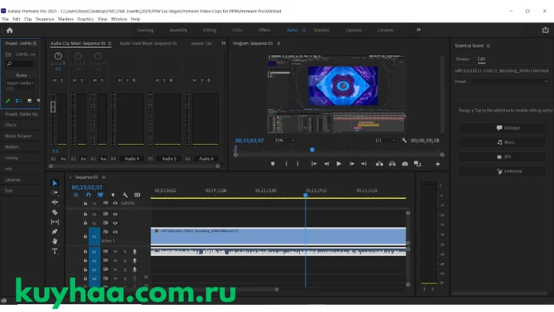Open Essential Sound Preset dropdown
The image size is (554, 312).
point(510,82)
